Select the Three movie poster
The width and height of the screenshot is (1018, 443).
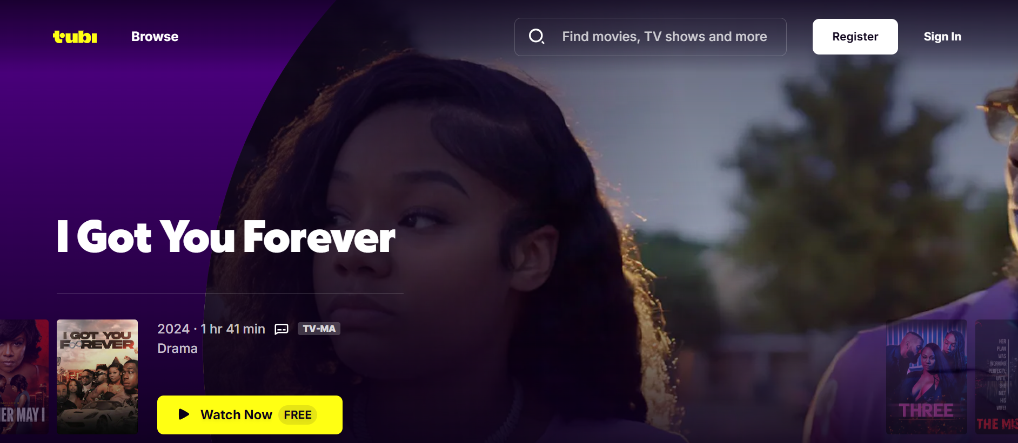pos(927,377)
